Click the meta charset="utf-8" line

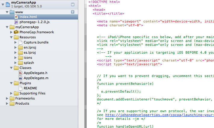click(120, 25)
